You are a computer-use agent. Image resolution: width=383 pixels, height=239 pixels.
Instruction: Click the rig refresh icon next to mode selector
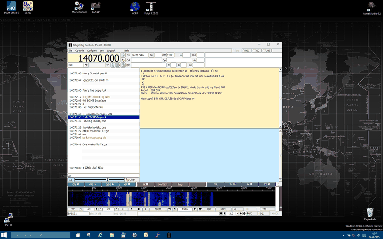click(x=113, y=65)
